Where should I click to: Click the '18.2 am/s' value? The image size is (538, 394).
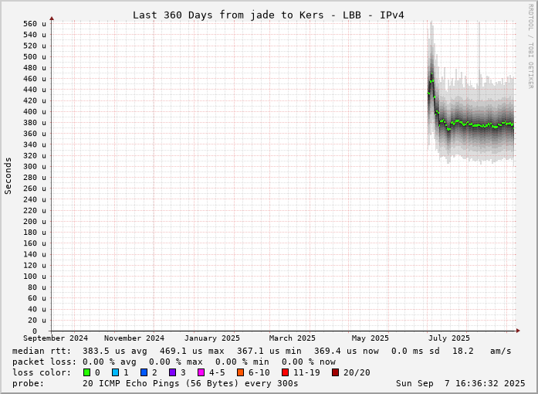tap(482, 351)
